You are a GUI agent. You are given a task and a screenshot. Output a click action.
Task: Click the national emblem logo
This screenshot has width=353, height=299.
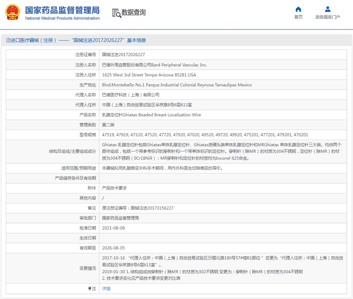coord(13,12)
